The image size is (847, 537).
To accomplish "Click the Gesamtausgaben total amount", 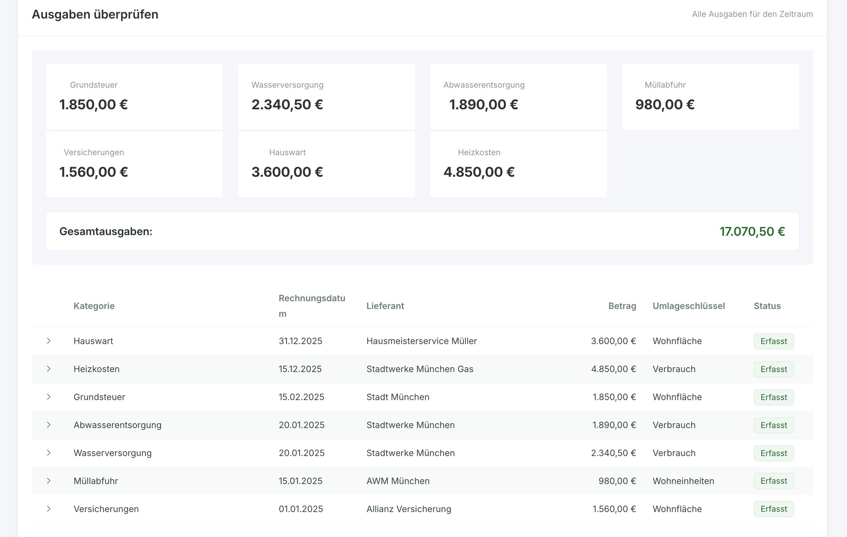I will coord(752,231).
